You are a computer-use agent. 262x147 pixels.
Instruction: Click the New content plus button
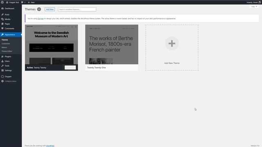pos(31,2)
